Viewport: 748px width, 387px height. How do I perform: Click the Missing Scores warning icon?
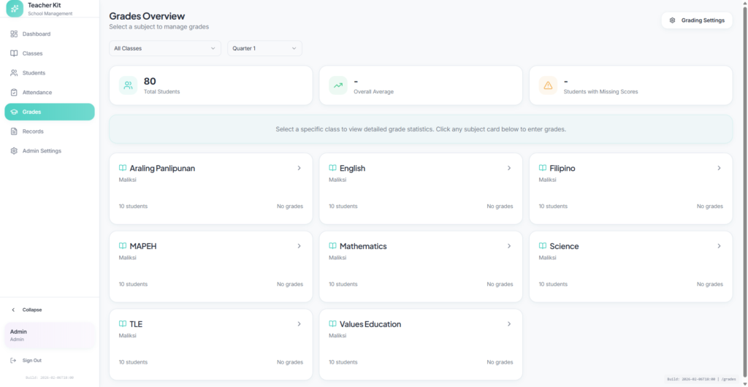pos(548,85)
